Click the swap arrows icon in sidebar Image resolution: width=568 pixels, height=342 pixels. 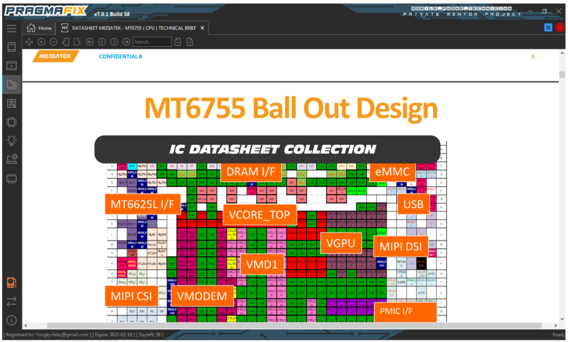11,302
